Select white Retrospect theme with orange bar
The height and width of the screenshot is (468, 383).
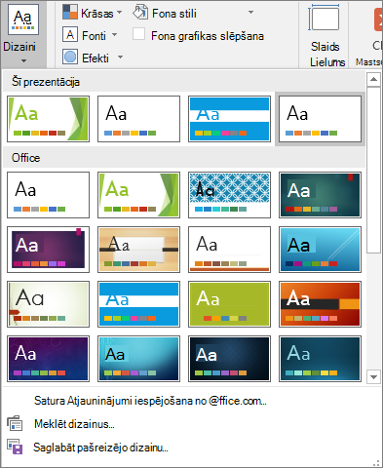pos(229,250)
